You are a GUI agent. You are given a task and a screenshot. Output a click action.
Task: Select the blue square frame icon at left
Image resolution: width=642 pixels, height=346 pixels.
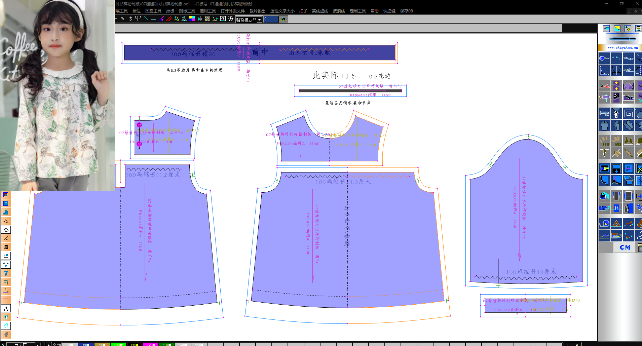pyautogui.click(x=6, y=195)
